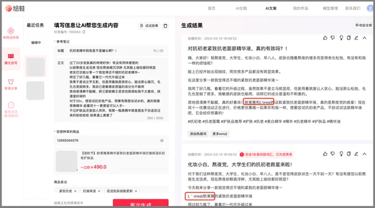Dislike the first generated result
The image size is (375, 208).
tap(332, 38)
